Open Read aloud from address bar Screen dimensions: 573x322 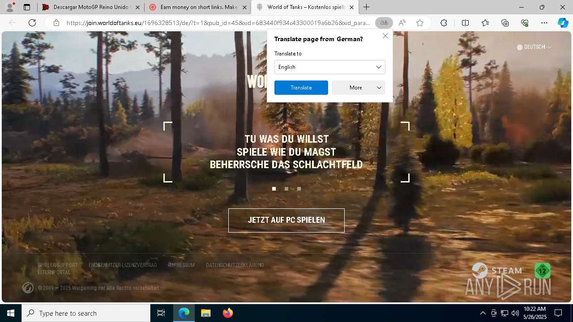click(x=402, y=23)
